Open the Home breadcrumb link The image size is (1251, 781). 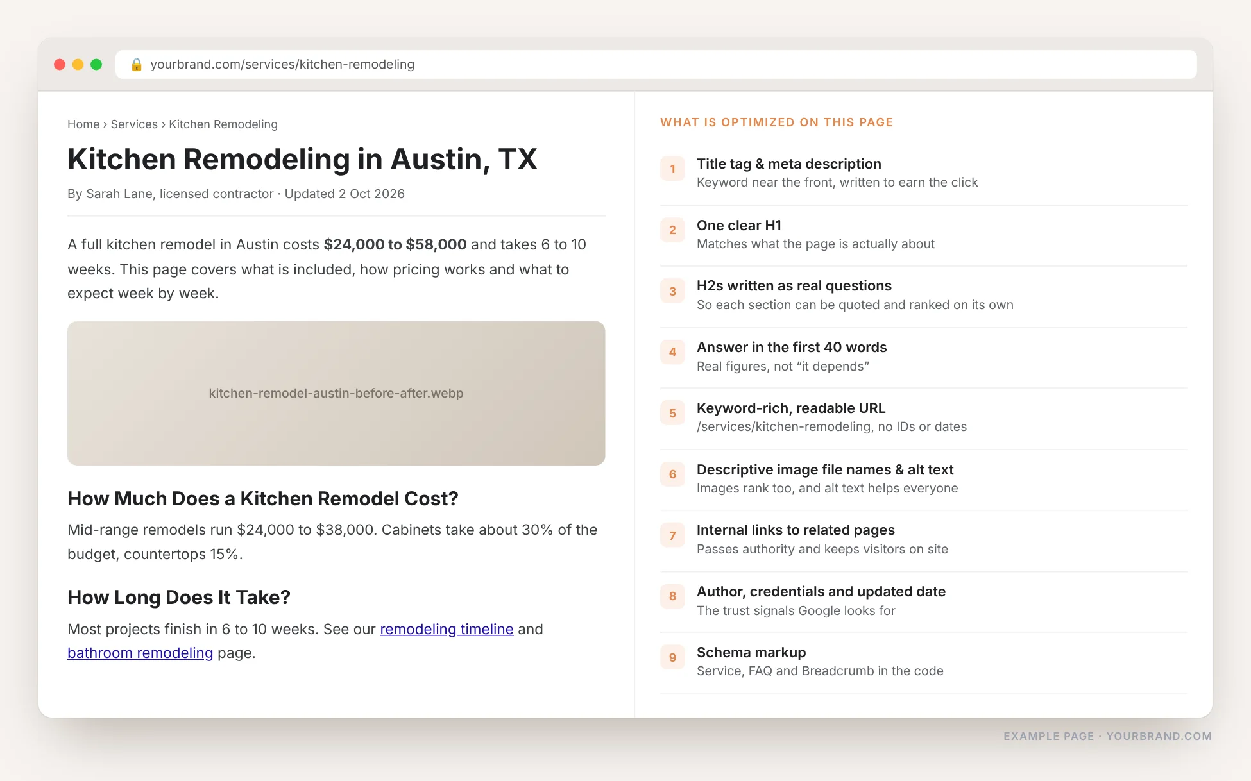point(83,124)
